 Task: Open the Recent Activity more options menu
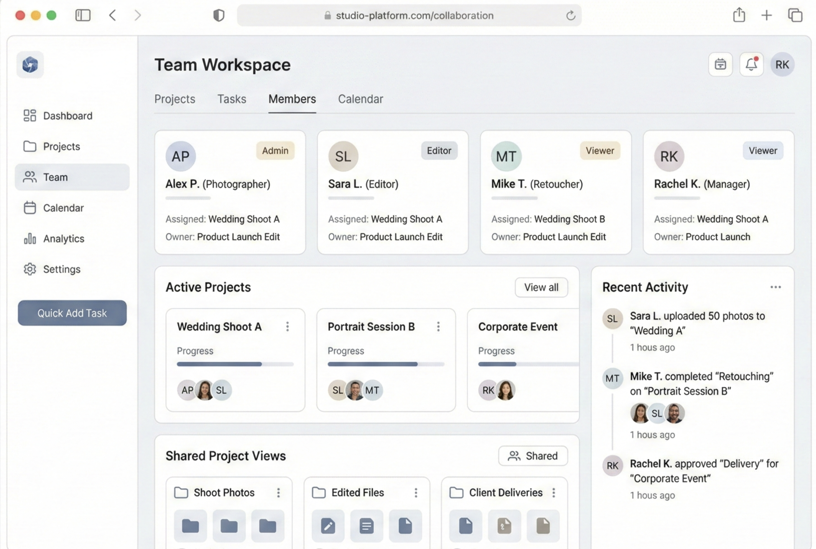pos(775,287)
